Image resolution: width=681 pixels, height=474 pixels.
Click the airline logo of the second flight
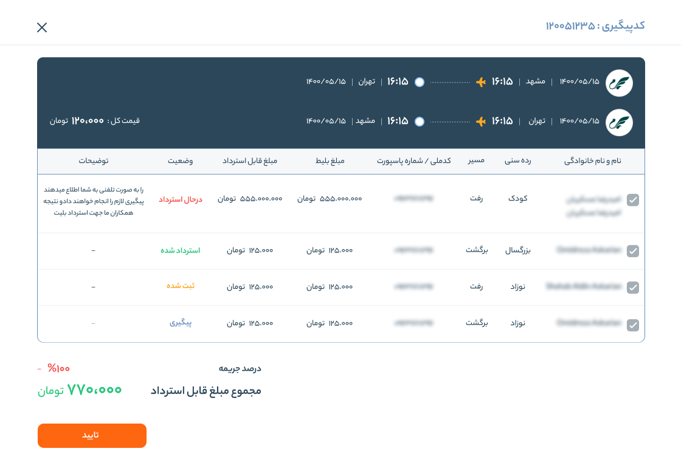click(x=619, y=122)
